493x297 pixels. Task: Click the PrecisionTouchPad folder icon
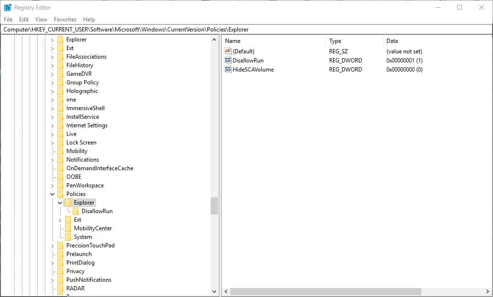pyautogui.click(x=60, y=246)
